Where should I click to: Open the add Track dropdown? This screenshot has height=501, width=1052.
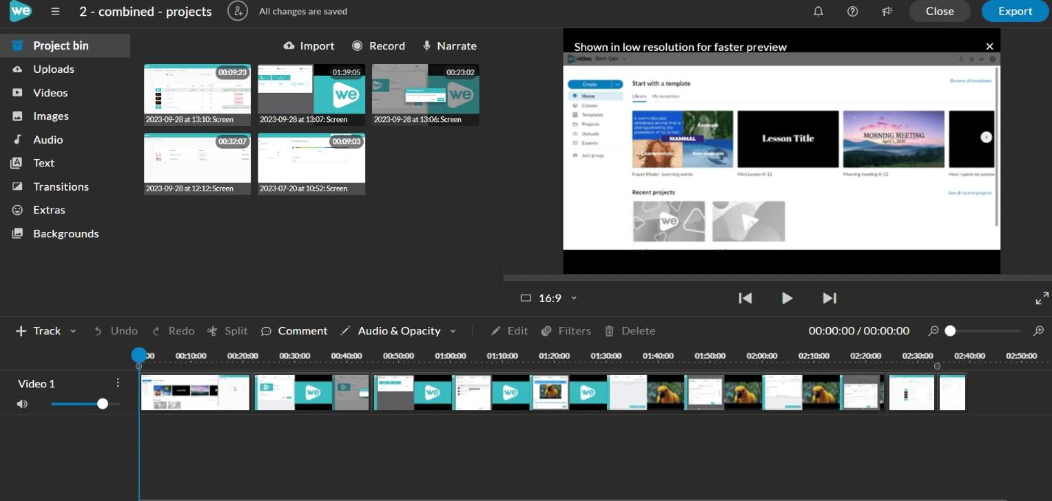46,331
